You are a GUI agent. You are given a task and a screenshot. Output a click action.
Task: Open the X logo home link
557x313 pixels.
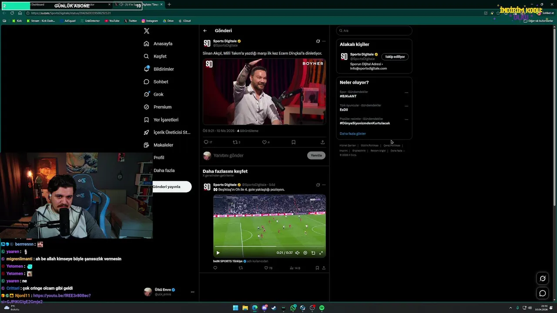tap(147, 31)
